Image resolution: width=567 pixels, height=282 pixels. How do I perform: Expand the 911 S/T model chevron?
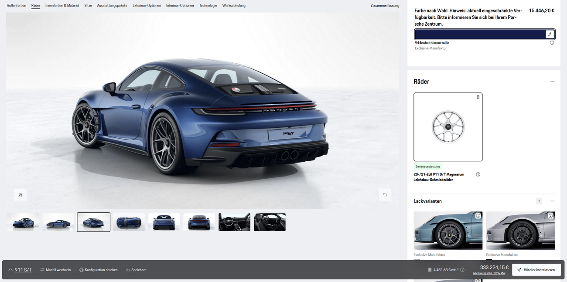[x=10, y=270]
